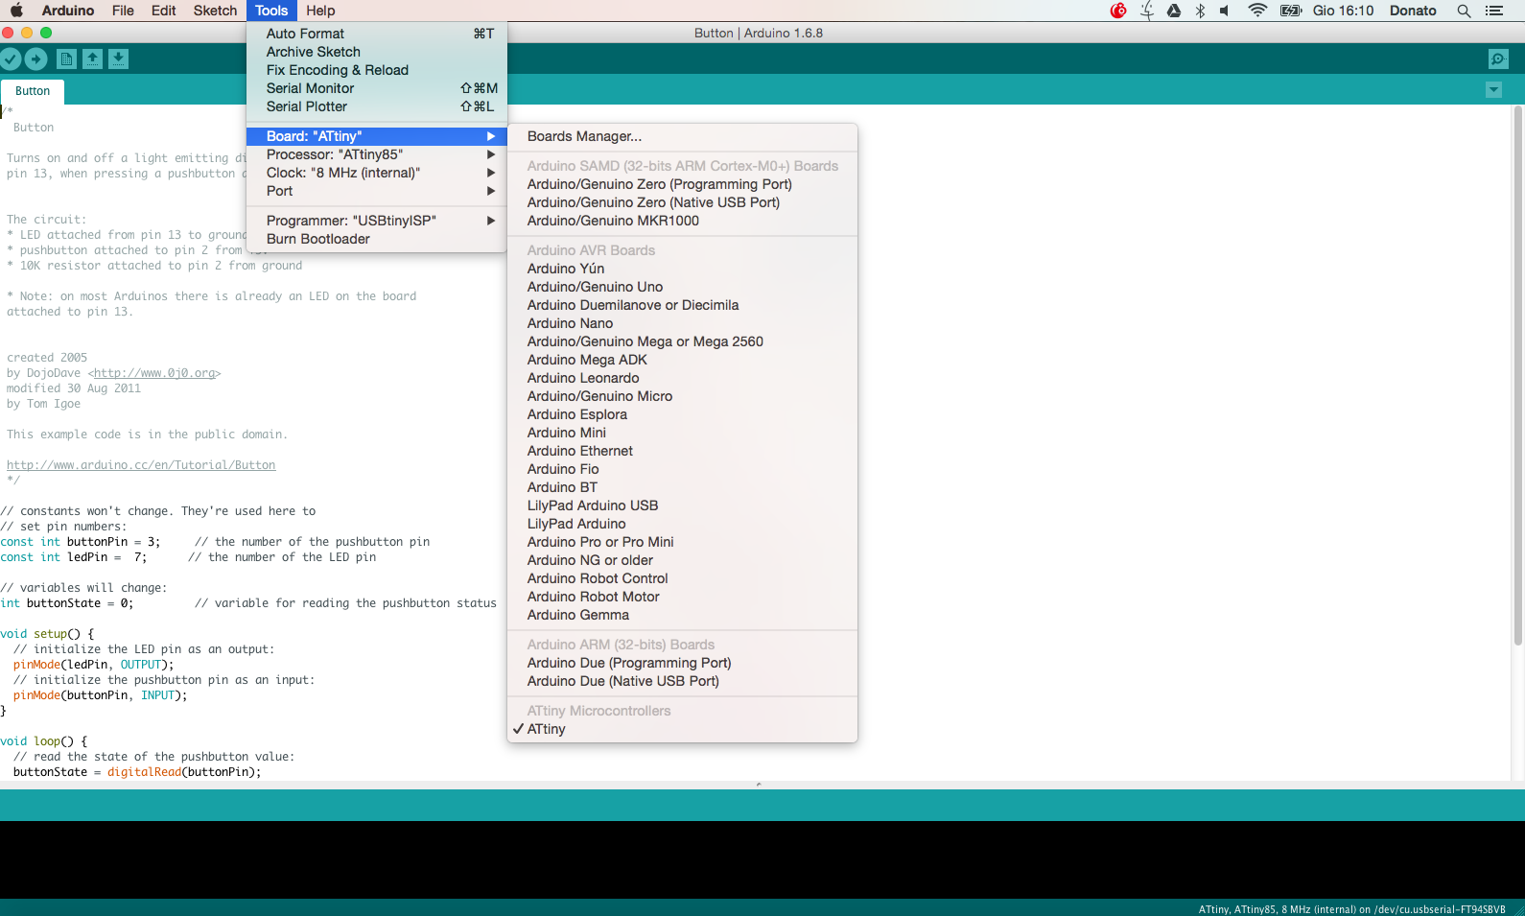Choose Auto Format
The width and height of the screenshot is (1525, 916).
376,34
